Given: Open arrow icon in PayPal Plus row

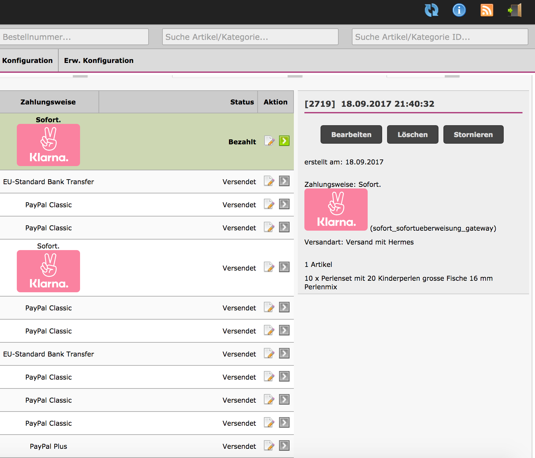Looking at the screenshot, I should (284, 446).
